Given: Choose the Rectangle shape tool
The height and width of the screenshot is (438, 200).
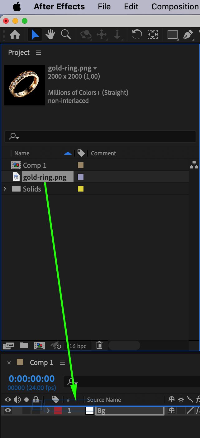Looking at the screenshot, I should pos(172,35).
